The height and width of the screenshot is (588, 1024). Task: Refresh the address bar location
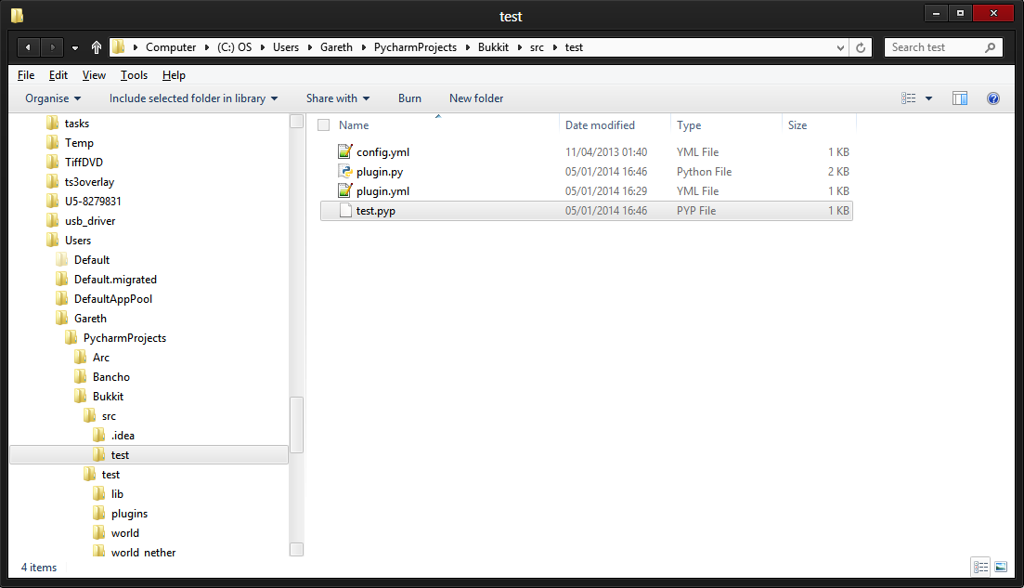click(861, 47)
